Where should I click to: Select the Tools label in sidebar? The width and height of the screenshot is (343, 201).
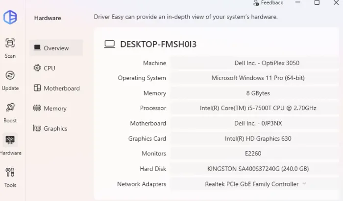[x=10, y=185]
